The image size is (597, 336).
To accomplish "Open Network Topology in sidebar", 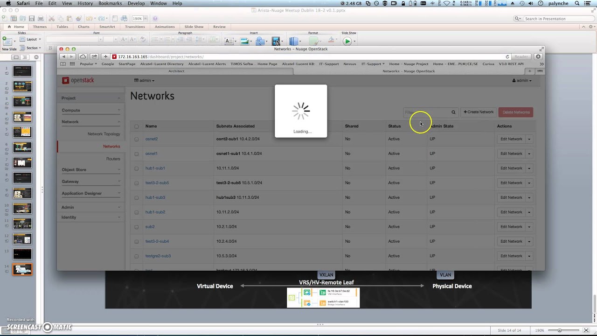I will coord(104,134).
